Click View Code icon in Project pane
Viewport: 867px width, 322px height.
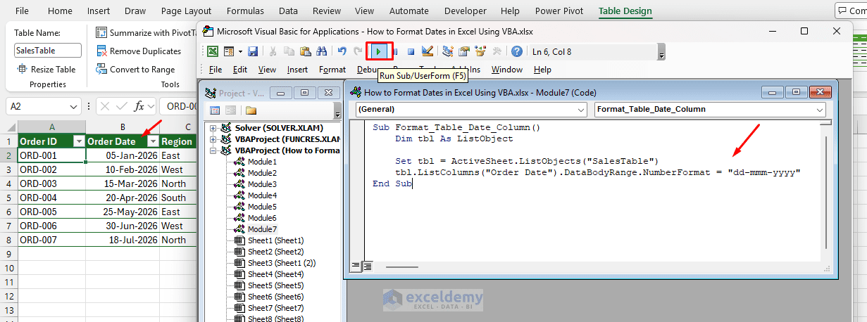pos(215,110)
